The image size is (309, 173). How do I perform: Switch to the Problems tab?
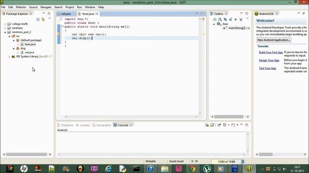[x=65, y=125]
